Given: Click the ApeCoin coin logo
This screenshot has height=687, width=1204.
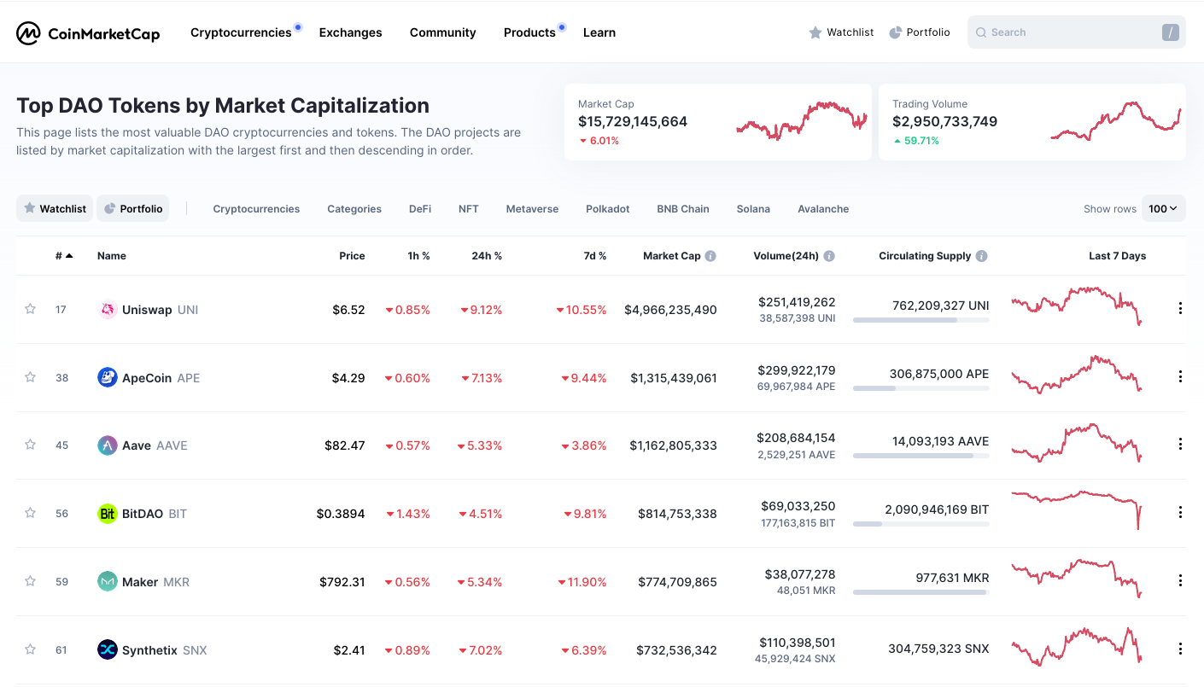Looking at the screenshot, I should click(108, 377).
